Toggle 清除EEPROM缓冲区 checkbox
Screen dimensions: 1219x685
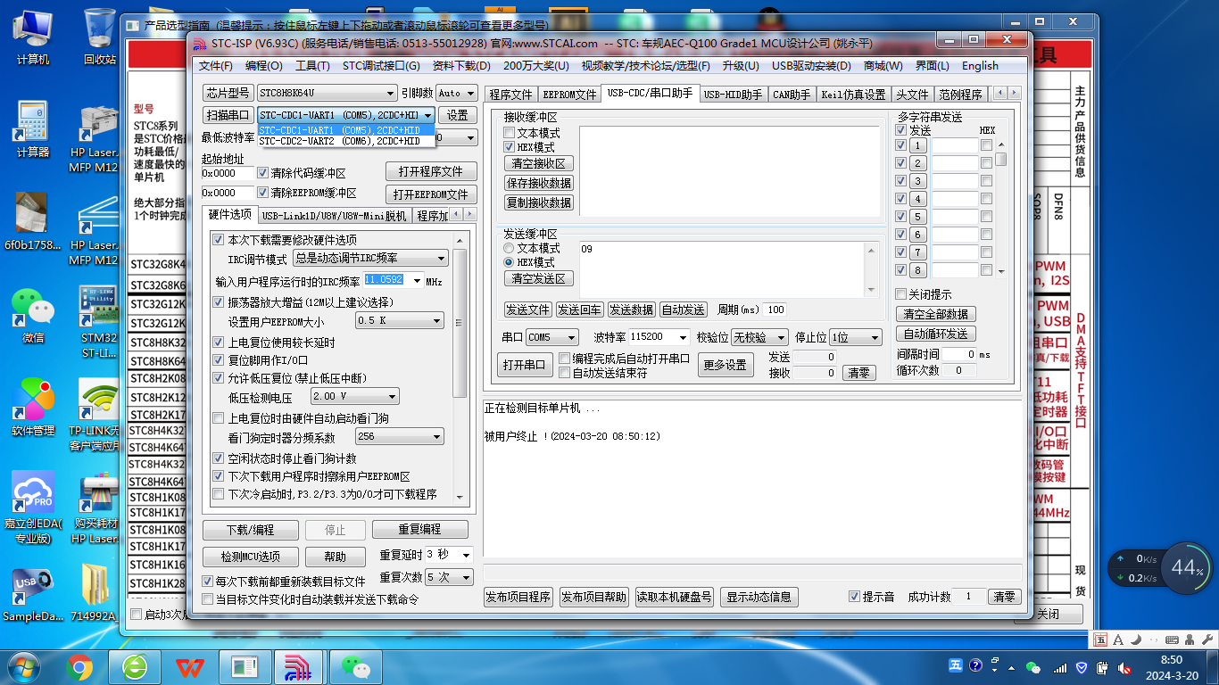pos(263,193)
